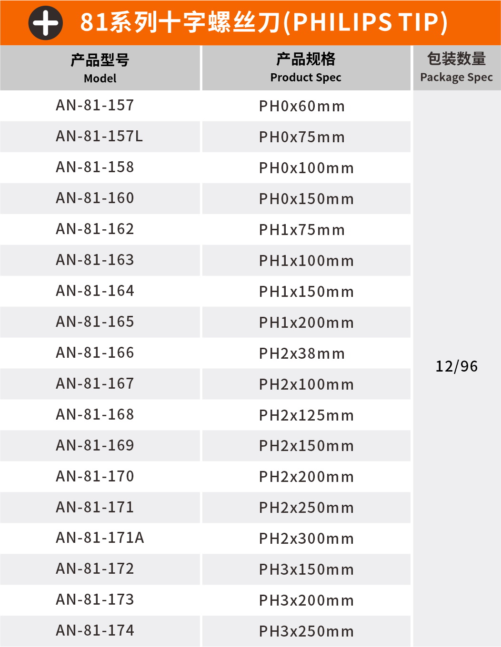Click the PH2x200mm spec entry

[x=306, y=477]
